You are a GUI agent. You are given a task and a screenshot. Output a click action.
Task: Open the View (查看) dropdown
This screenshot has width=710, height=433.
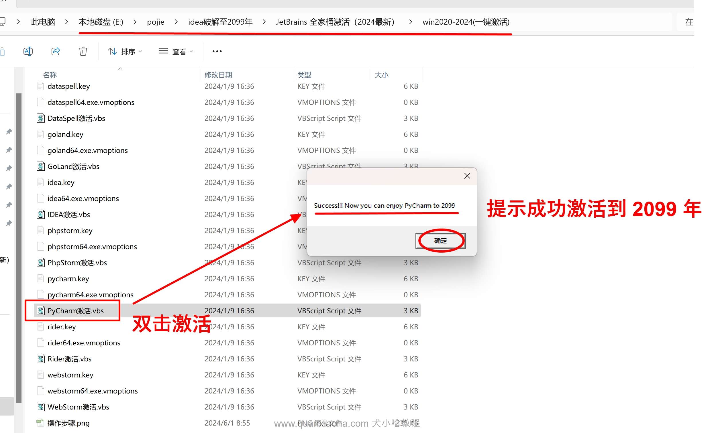click(176, 52)
